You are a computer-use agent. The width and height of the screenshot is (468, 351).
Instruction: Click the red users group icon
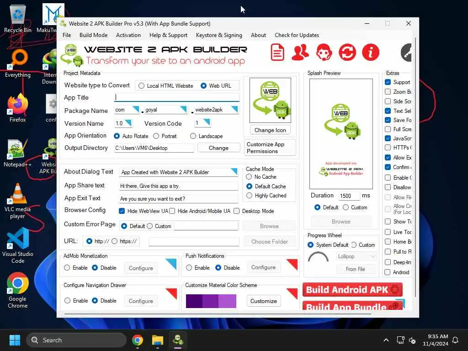pos(300,53)
